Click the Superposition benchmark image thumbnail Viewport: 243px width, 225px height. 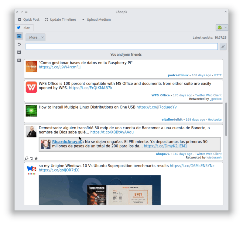pos(99,190)
